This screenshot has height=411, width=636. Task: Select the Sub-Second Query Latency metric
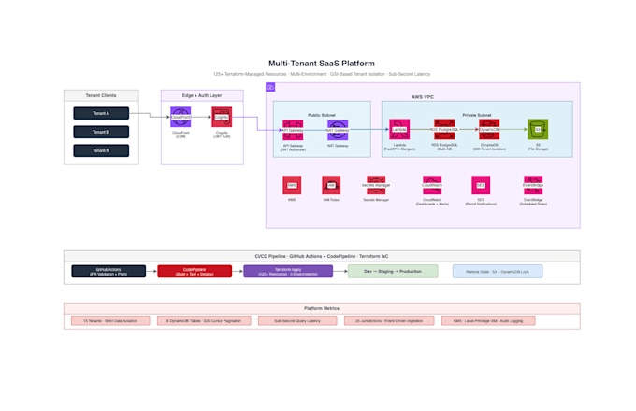[x=297, y=320]
